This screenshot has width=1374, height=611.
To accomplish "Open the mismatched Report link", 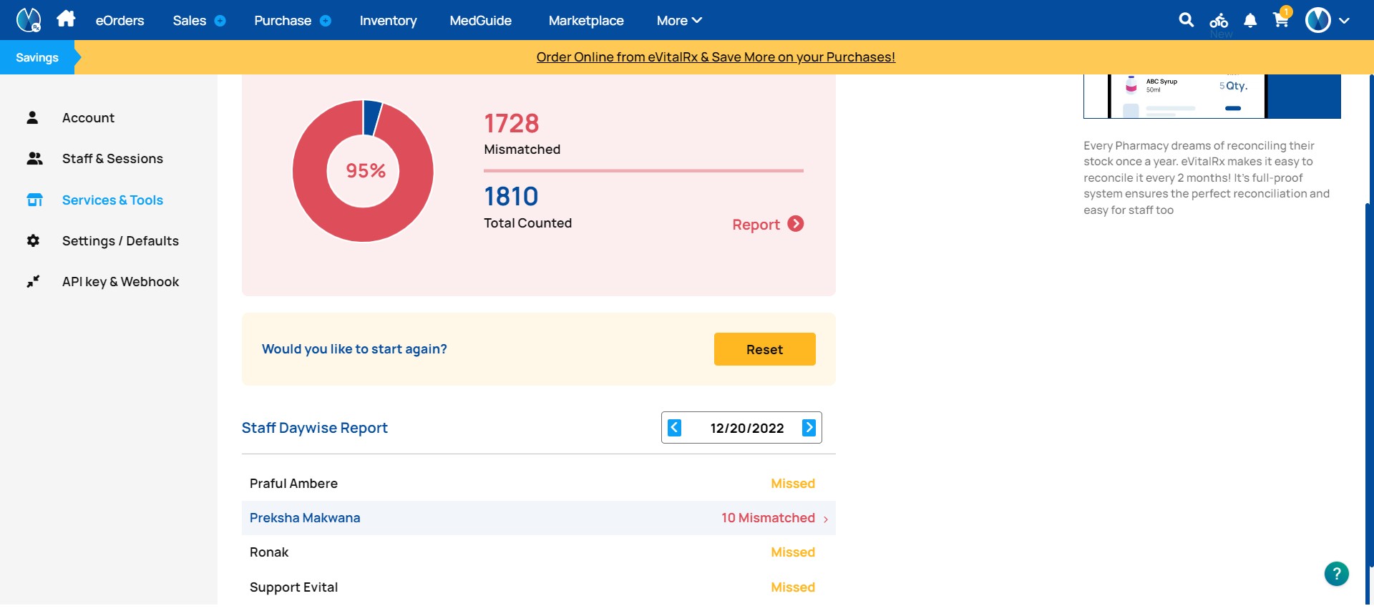I will click(756, 225).
